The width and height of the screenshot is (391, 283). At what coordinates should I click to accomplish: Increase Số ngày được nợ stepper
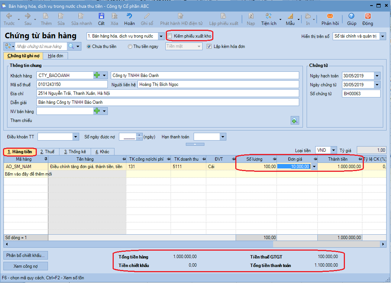point(139,135)
